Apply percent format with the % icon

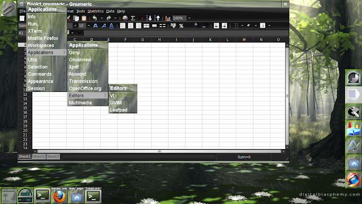pos(181,26)
